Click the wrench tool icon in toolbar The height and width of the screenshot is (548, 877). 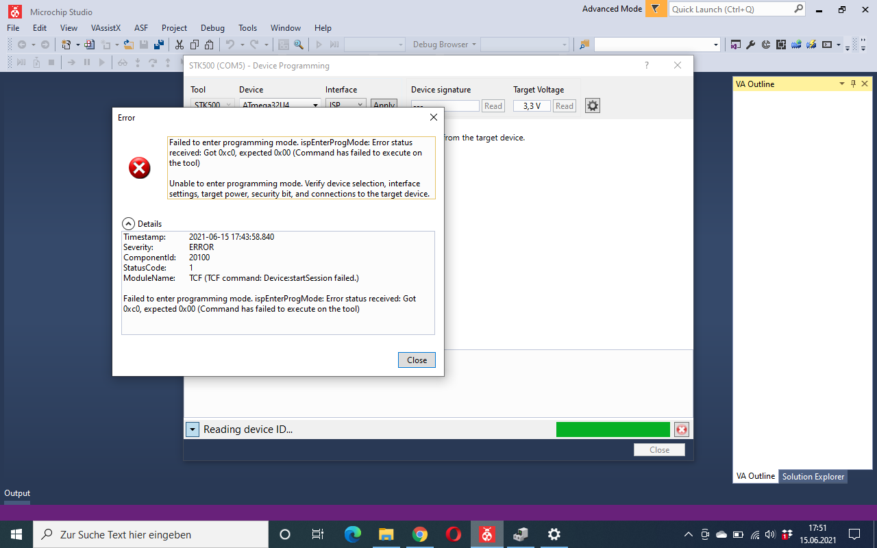pyautogui.click(x=751, y=45)
